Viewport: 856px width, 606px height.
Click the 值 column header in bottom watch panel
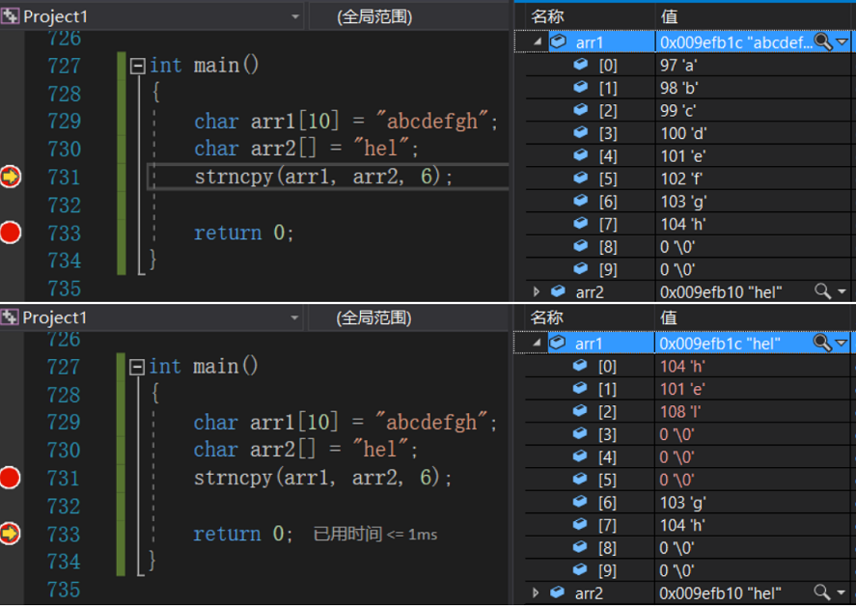[x=670, y=317]
